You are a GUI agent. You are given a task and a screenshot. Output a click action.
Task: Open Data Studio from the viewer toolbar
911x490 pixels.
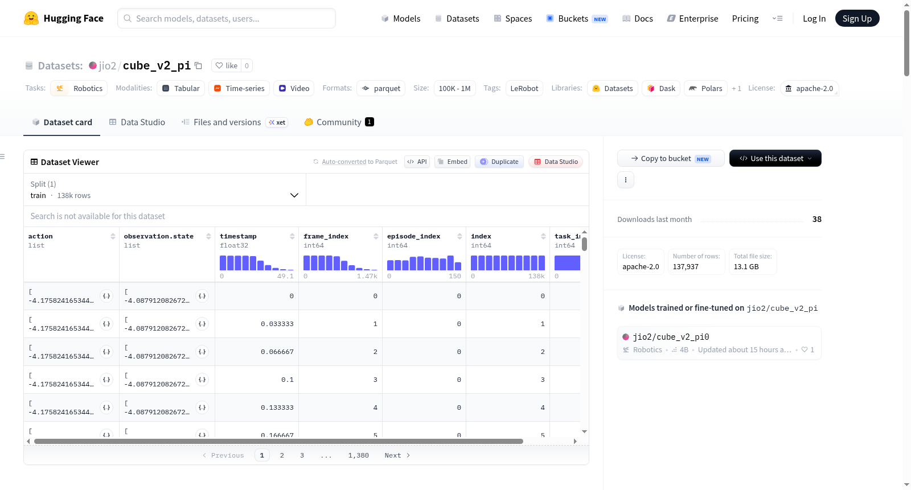[x=556, y=162]
